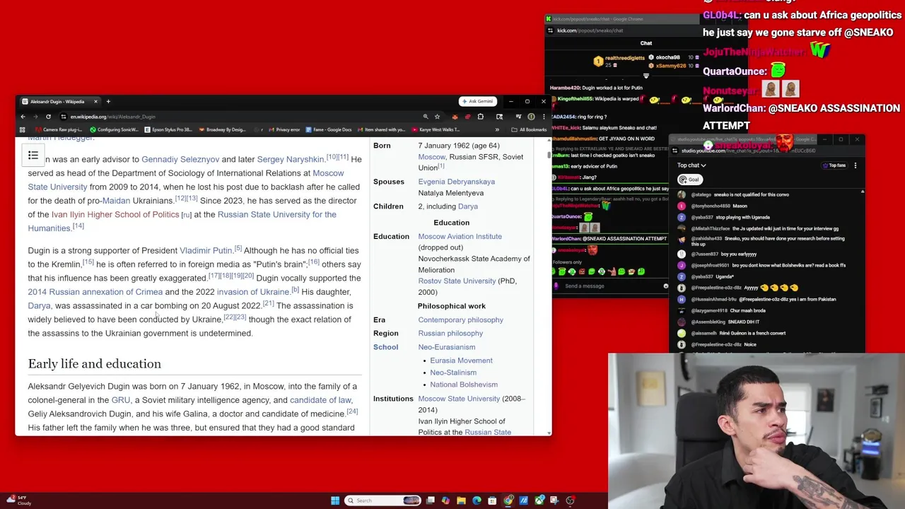This screenshot has width=905, height=509.
Task: Open the Chrome extensions puzzle icon
Action: (481, 117)
